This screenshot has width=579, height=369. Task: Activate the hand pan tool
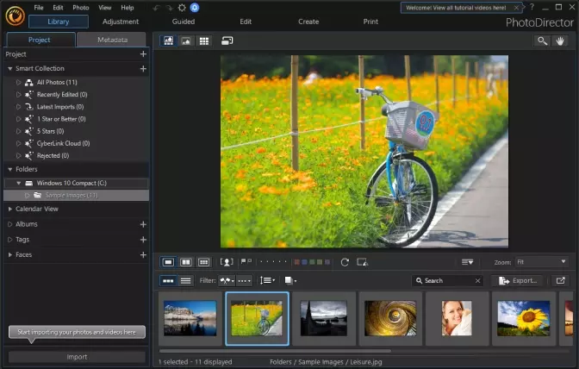pos(561,41)
